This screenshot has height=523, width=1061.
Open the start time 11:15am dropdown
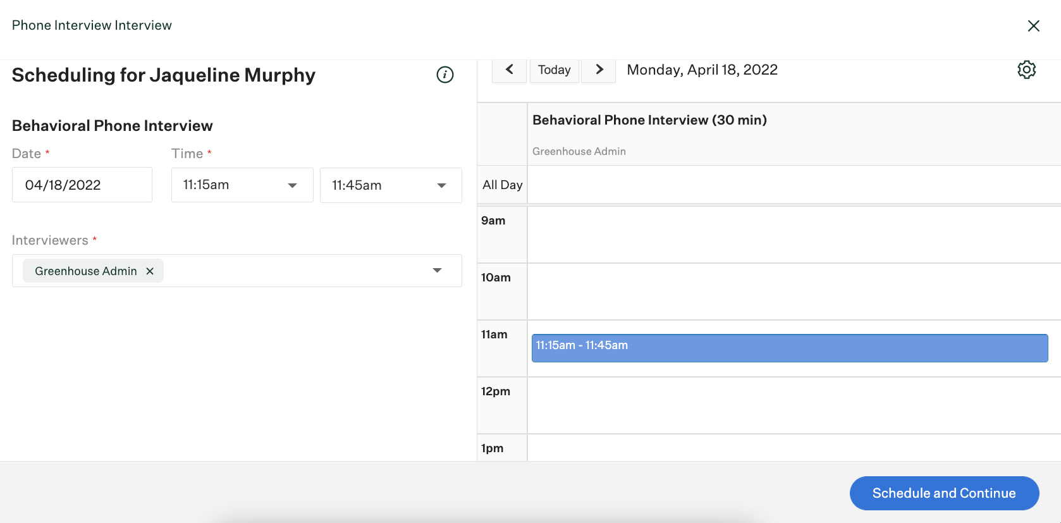point(242,185)
